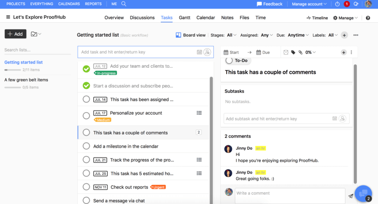This screenshot has height=204, width=378.
Task: Open the red notifications badge
Action: 347,4
